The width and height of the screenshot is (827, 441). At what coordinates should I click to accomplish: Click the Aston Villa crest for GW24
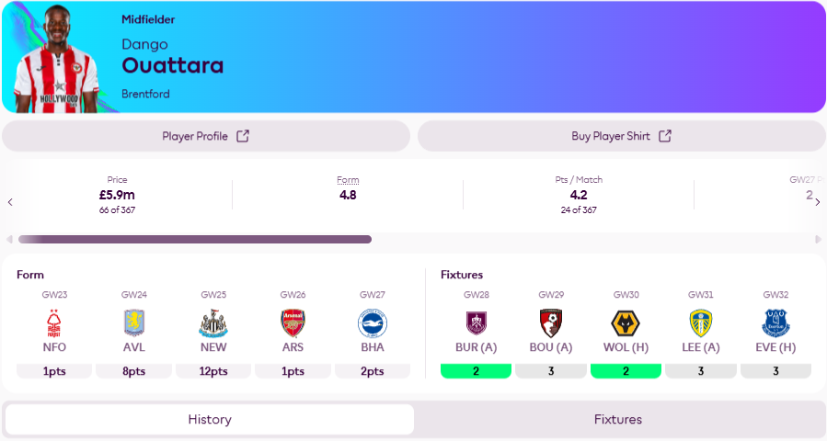[134, 323]
